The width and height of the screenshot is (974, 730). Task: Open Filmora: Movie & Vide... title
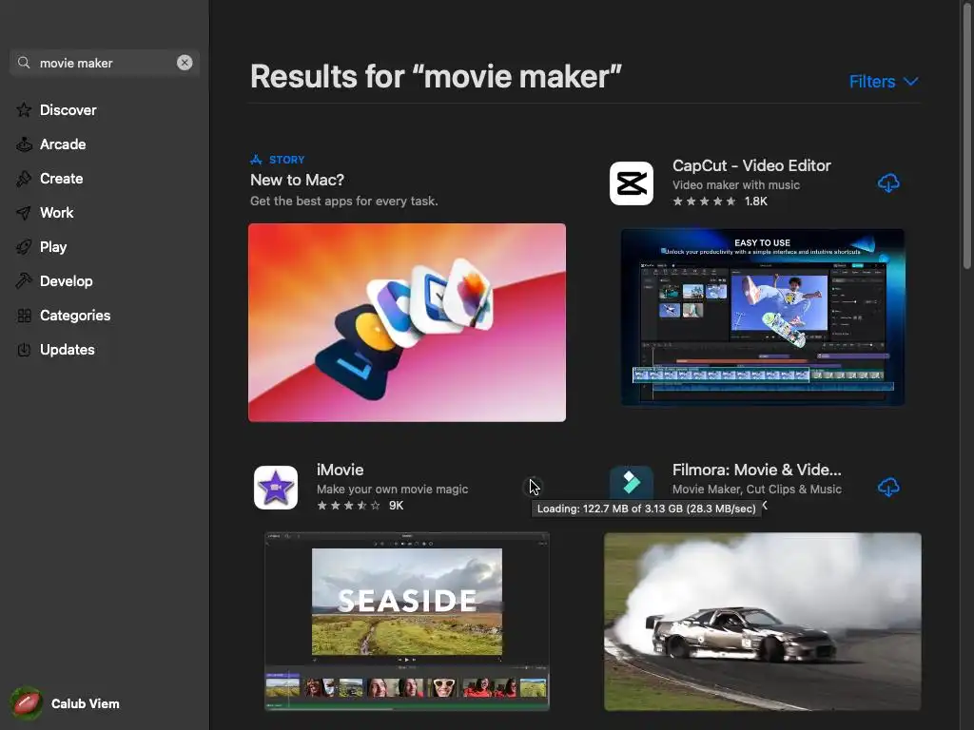(x=756, y=470)
